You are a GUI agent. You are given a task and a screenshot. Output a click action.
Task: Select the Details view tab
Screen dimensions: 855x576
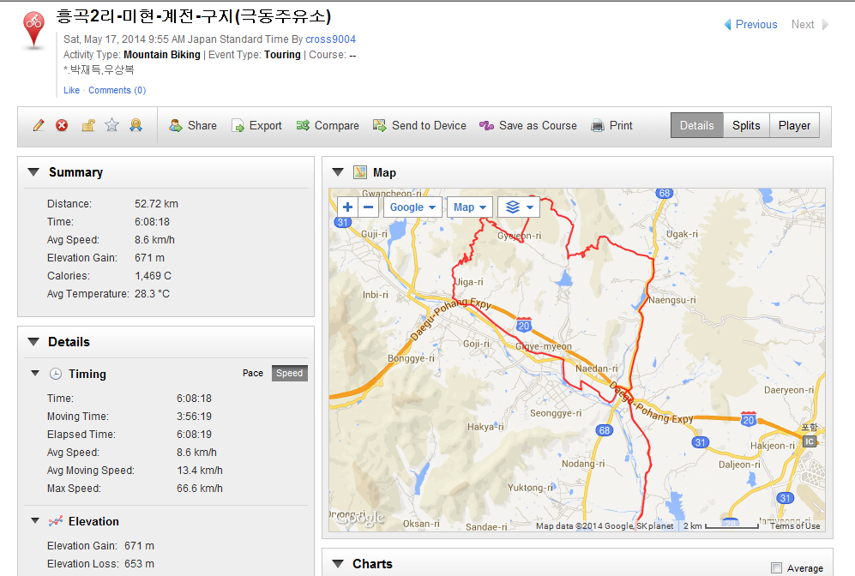[697, 125]
